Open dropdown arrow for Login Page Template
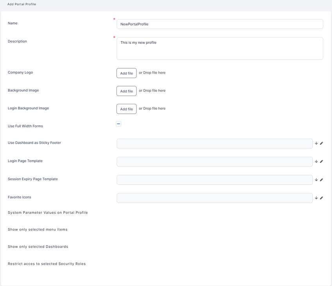The width and height of the screenshot is (332, 286). [x=316, y=161]
